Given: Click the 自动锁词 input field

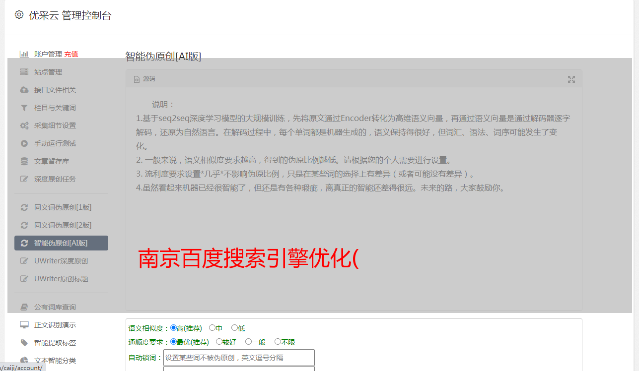Looking at the screenshot, I should (x=239, y=358).
